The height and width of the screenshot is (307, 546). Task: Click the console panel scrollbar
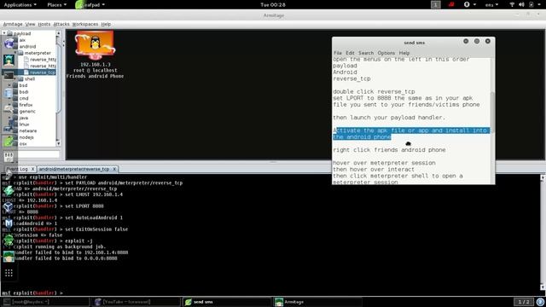(x=543, y=232)
